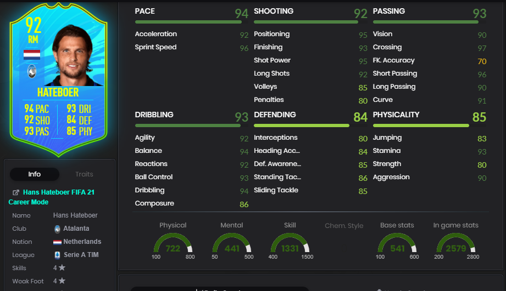Click the Serie A TIM league link
Image resolution: width=506 pixels, height=291 pixels.
pos(81,255)
